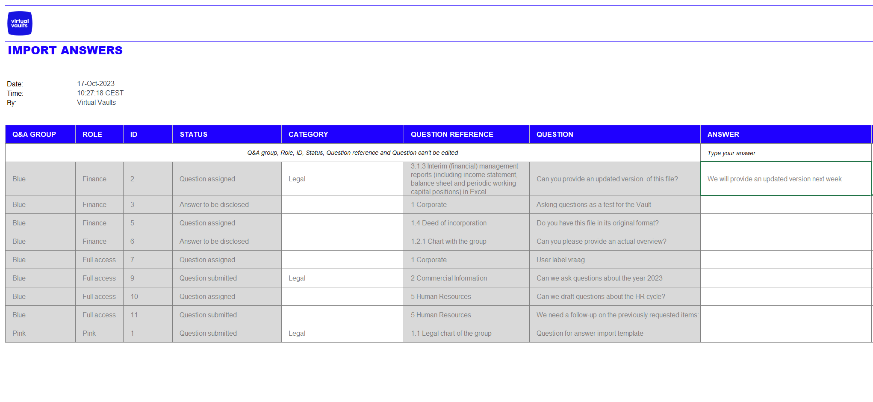Image resolution: width=873 pixels, height=402 pixels.
Task: Select the empty category cell for ID 3
Action: pyautogui.click(x=342, y=205)
